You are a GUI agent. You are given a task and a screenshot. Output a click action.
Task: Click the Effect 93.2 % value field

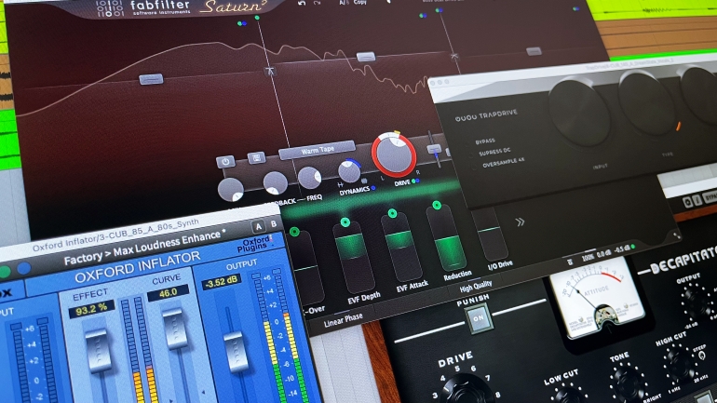point(91,309)
